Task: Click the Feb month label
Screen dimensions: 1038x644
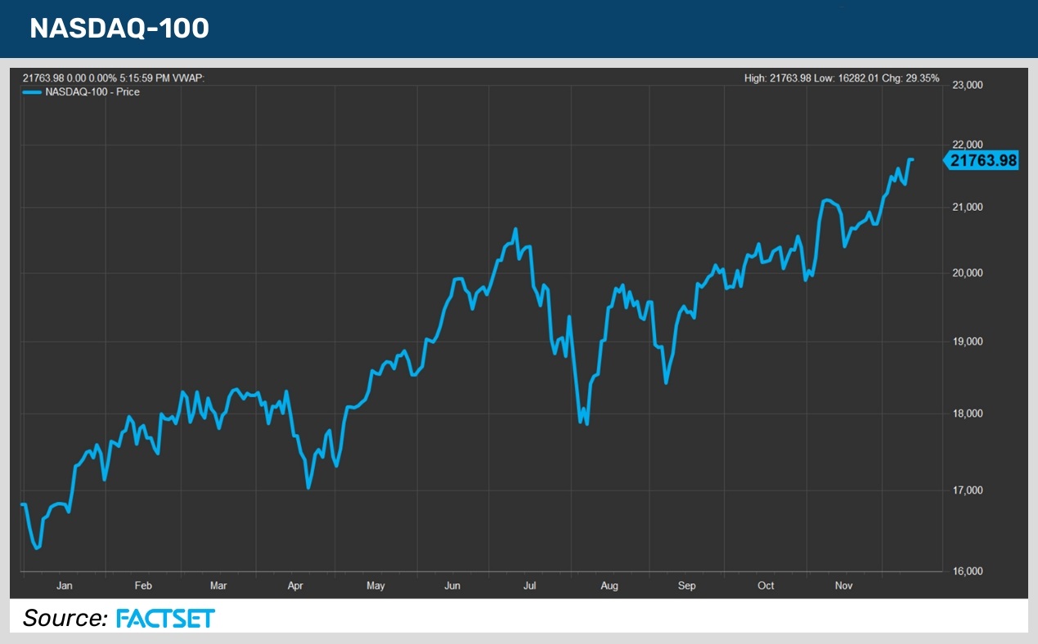Action: (143, 585)
